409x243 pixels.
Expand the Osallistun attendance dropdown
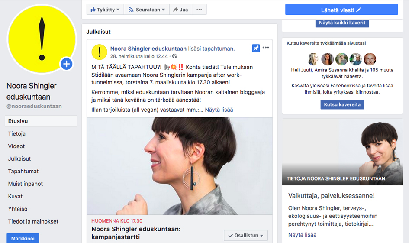(245, 235)
